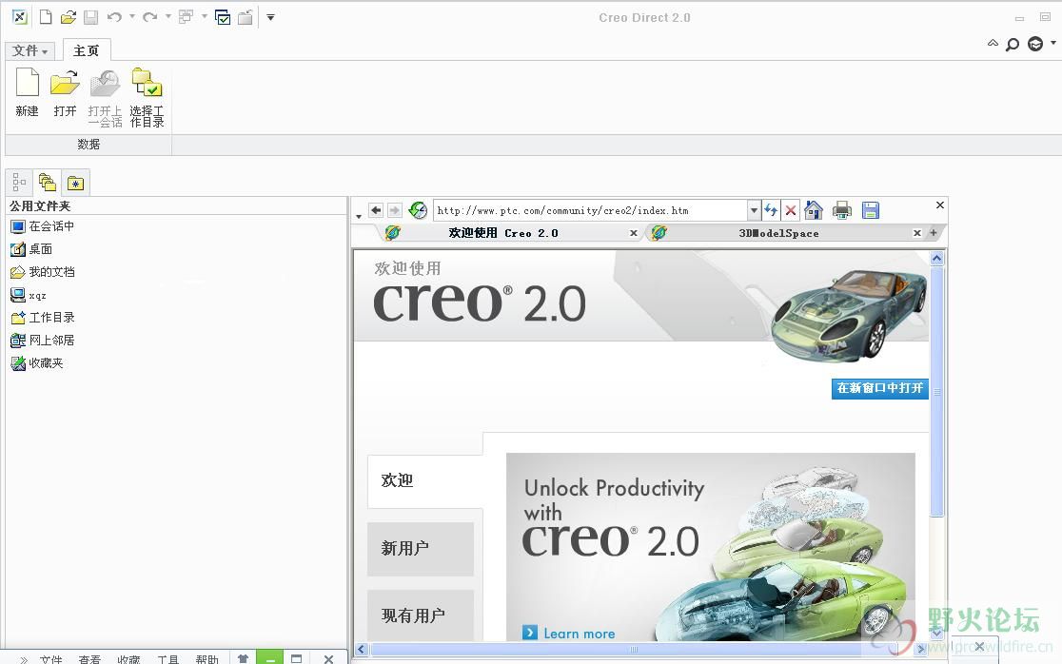Expand the small browser options arrow left of Back
The width and height of the screenshot is (1062, 664).
coord(359,217)
